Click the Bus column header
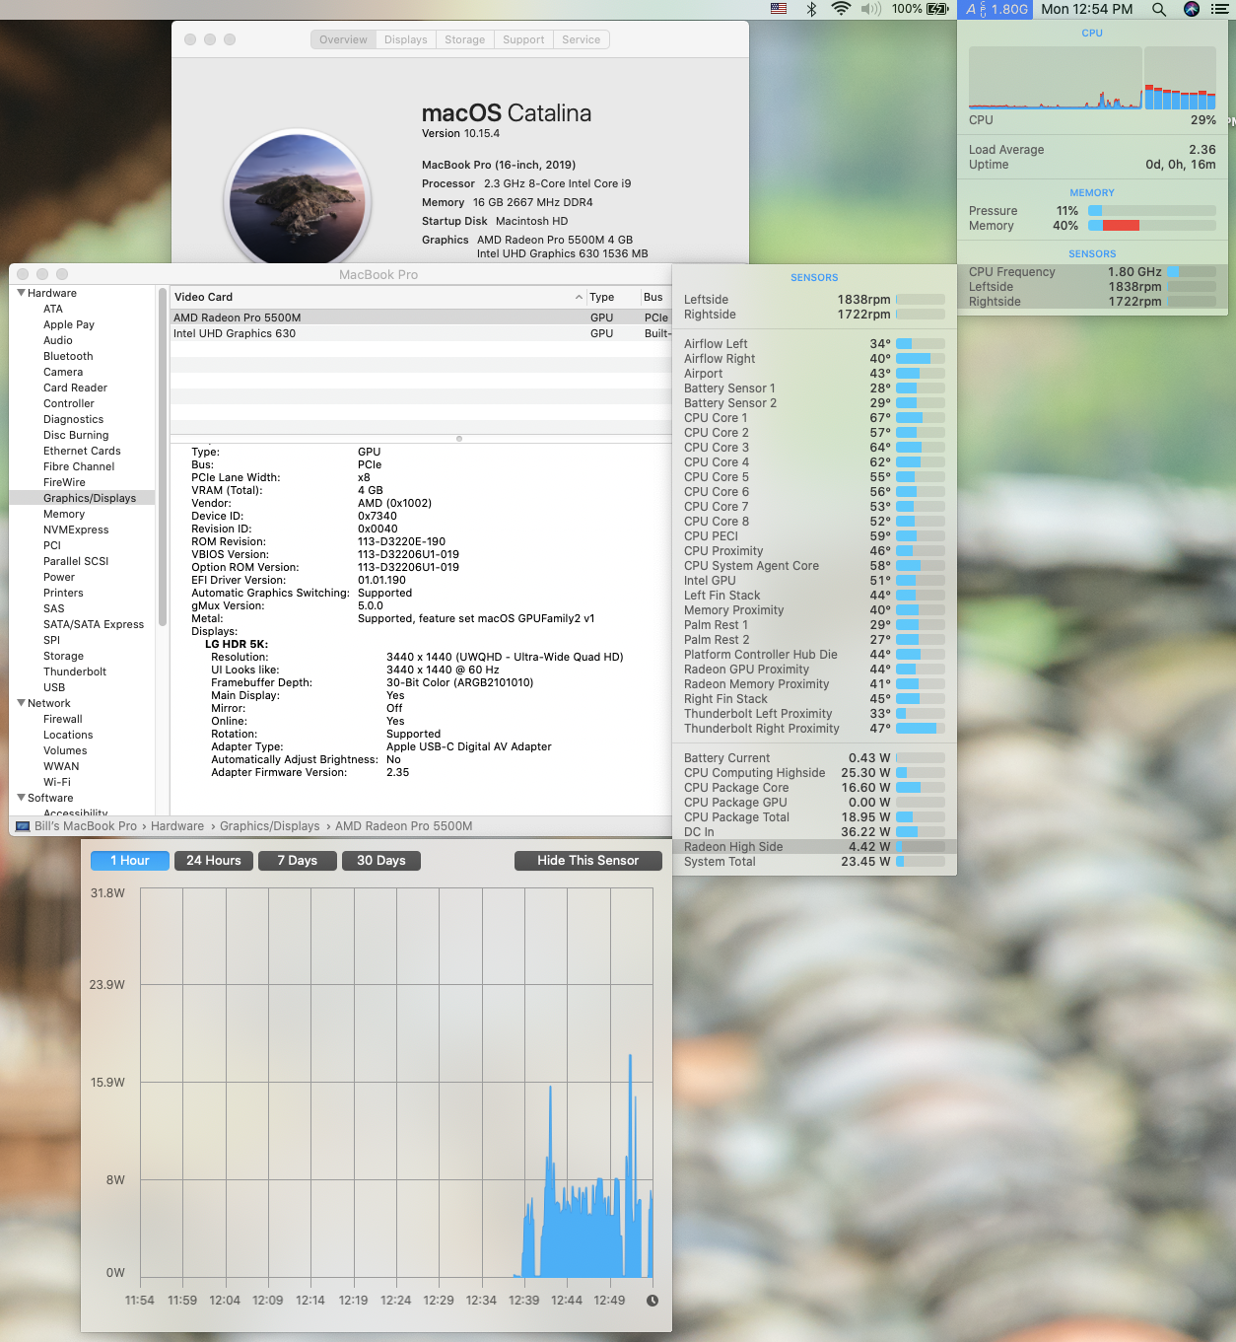 click(655, 297)
